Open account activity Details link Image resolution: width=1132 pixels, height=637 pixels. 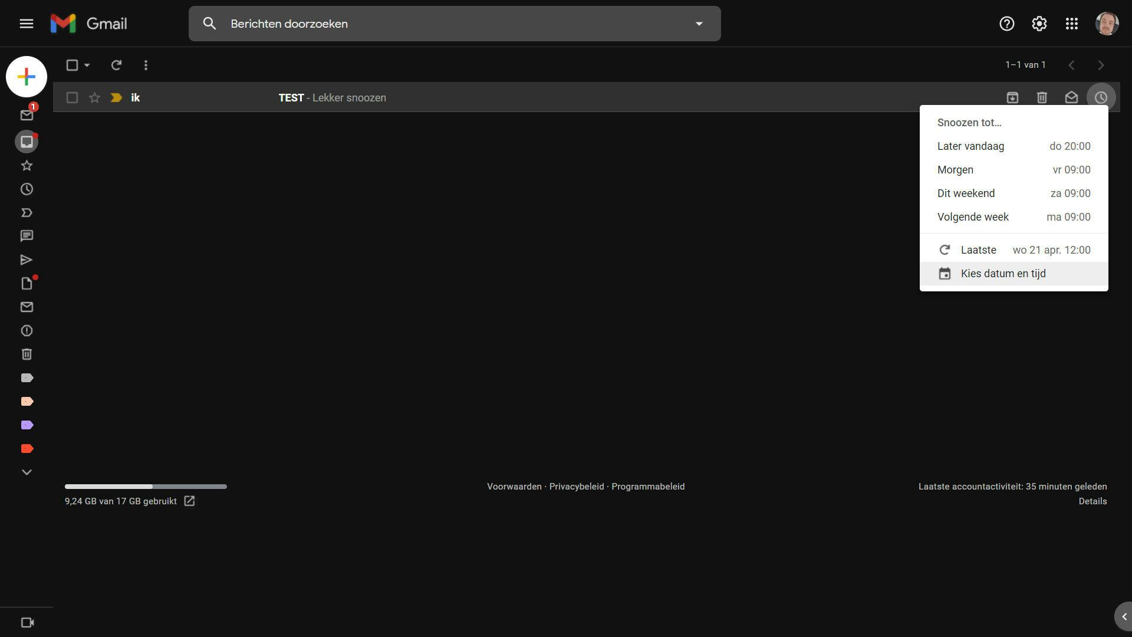coord(1092,501)
